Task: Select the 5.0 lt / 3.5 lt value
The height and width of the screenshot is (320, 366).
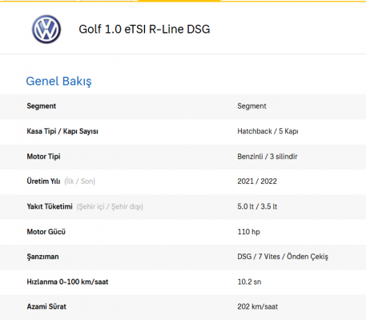Action: coord(257,206)
